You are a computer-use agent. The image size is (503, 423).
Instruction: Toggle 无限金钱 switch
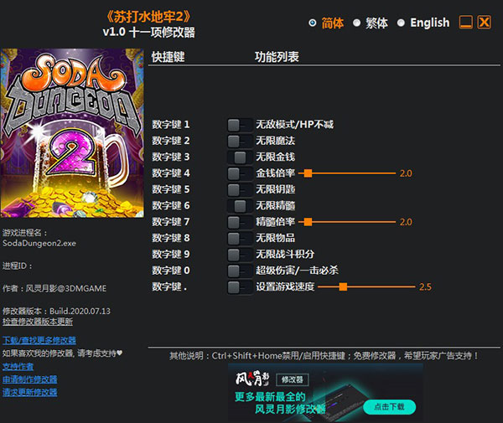click(240, 157)
